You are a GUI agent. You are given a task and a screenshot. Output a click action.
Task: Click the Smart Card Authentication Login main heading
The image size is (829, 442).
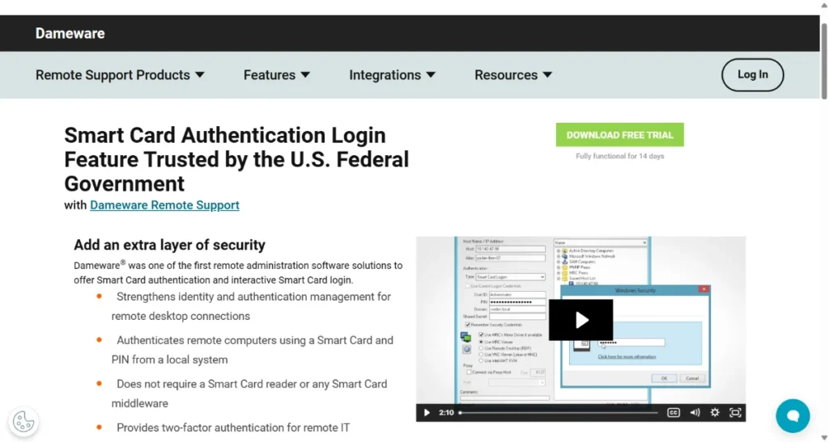236,159
